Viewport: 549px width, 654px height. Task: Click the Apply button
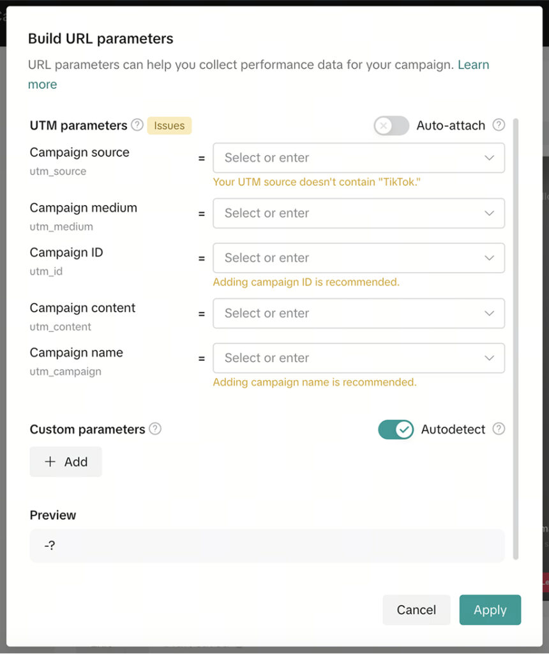[x=490, y=610]
